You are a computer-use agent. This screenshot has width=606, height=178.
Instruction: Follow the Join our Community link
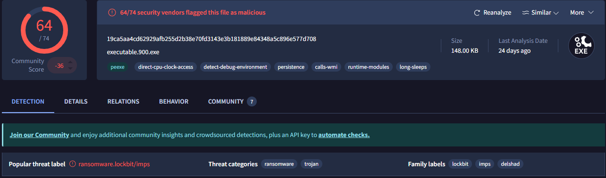(x=39, y=135)
